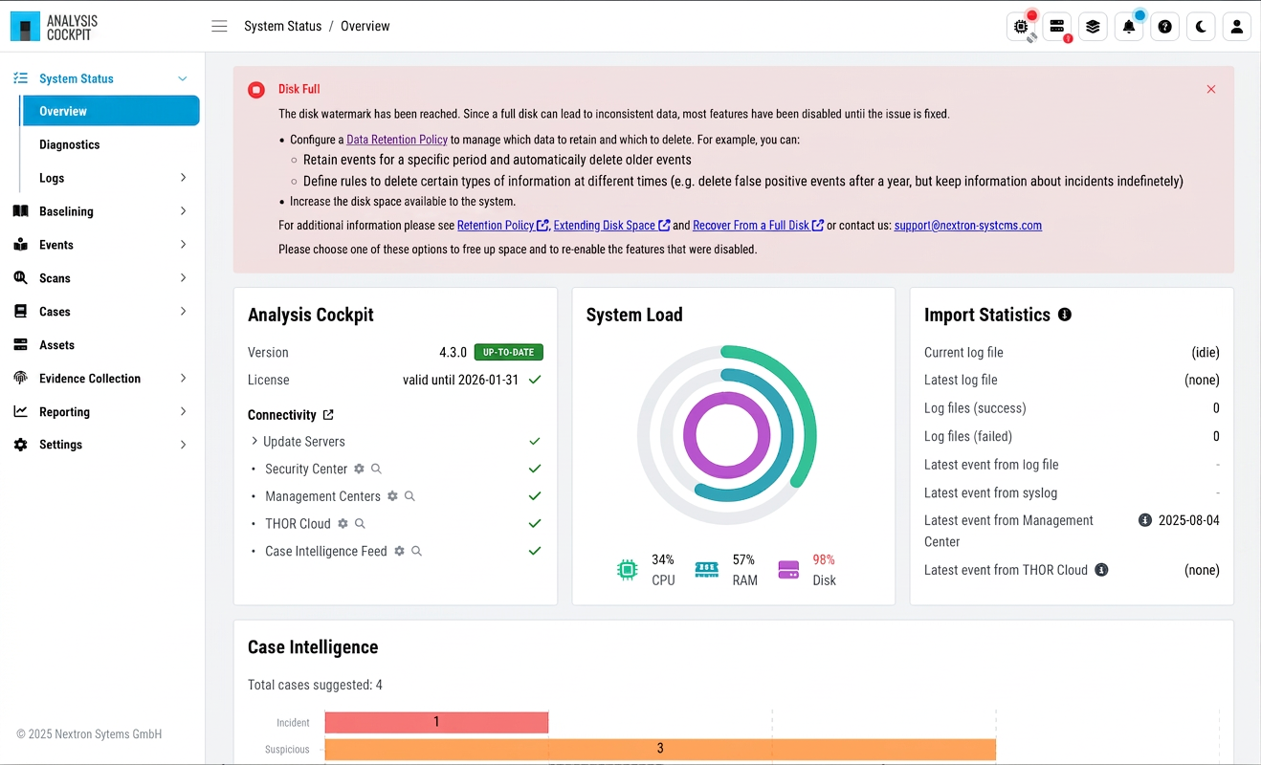Expand the Settings menu
Viewport: 1261px width, 765px height.
pyautogui.click(x=183, y=445)
